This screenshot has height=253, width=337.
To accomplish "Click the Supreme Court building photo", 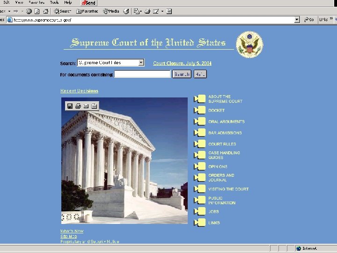I will [125, 161].
